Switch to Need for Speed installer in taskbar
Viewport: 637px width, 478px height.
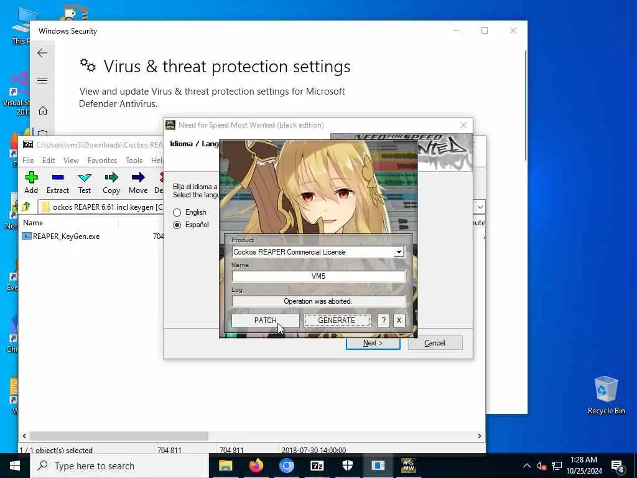pyautogui.click(x=408, y=466)
